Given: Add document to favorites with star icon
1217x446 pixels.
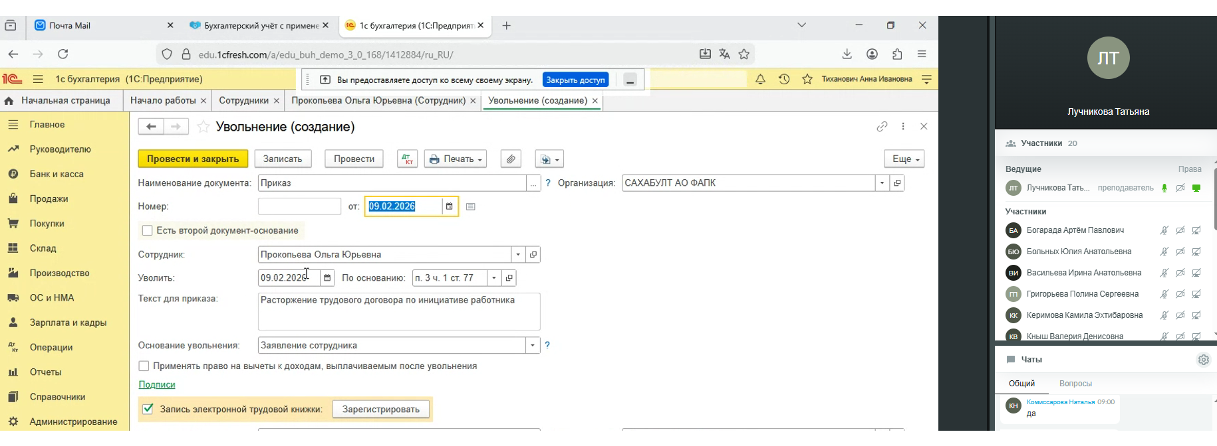Looking at the screenshot, I should (203, 127).
